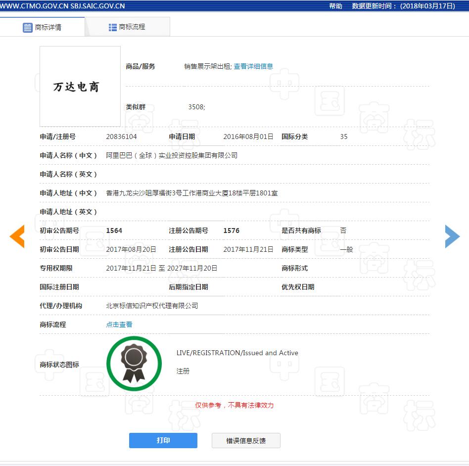Image resolution: width=469 pixels, height=466 pixels.
Task: Open the 万达电商 trademark image
Action: 80,87
